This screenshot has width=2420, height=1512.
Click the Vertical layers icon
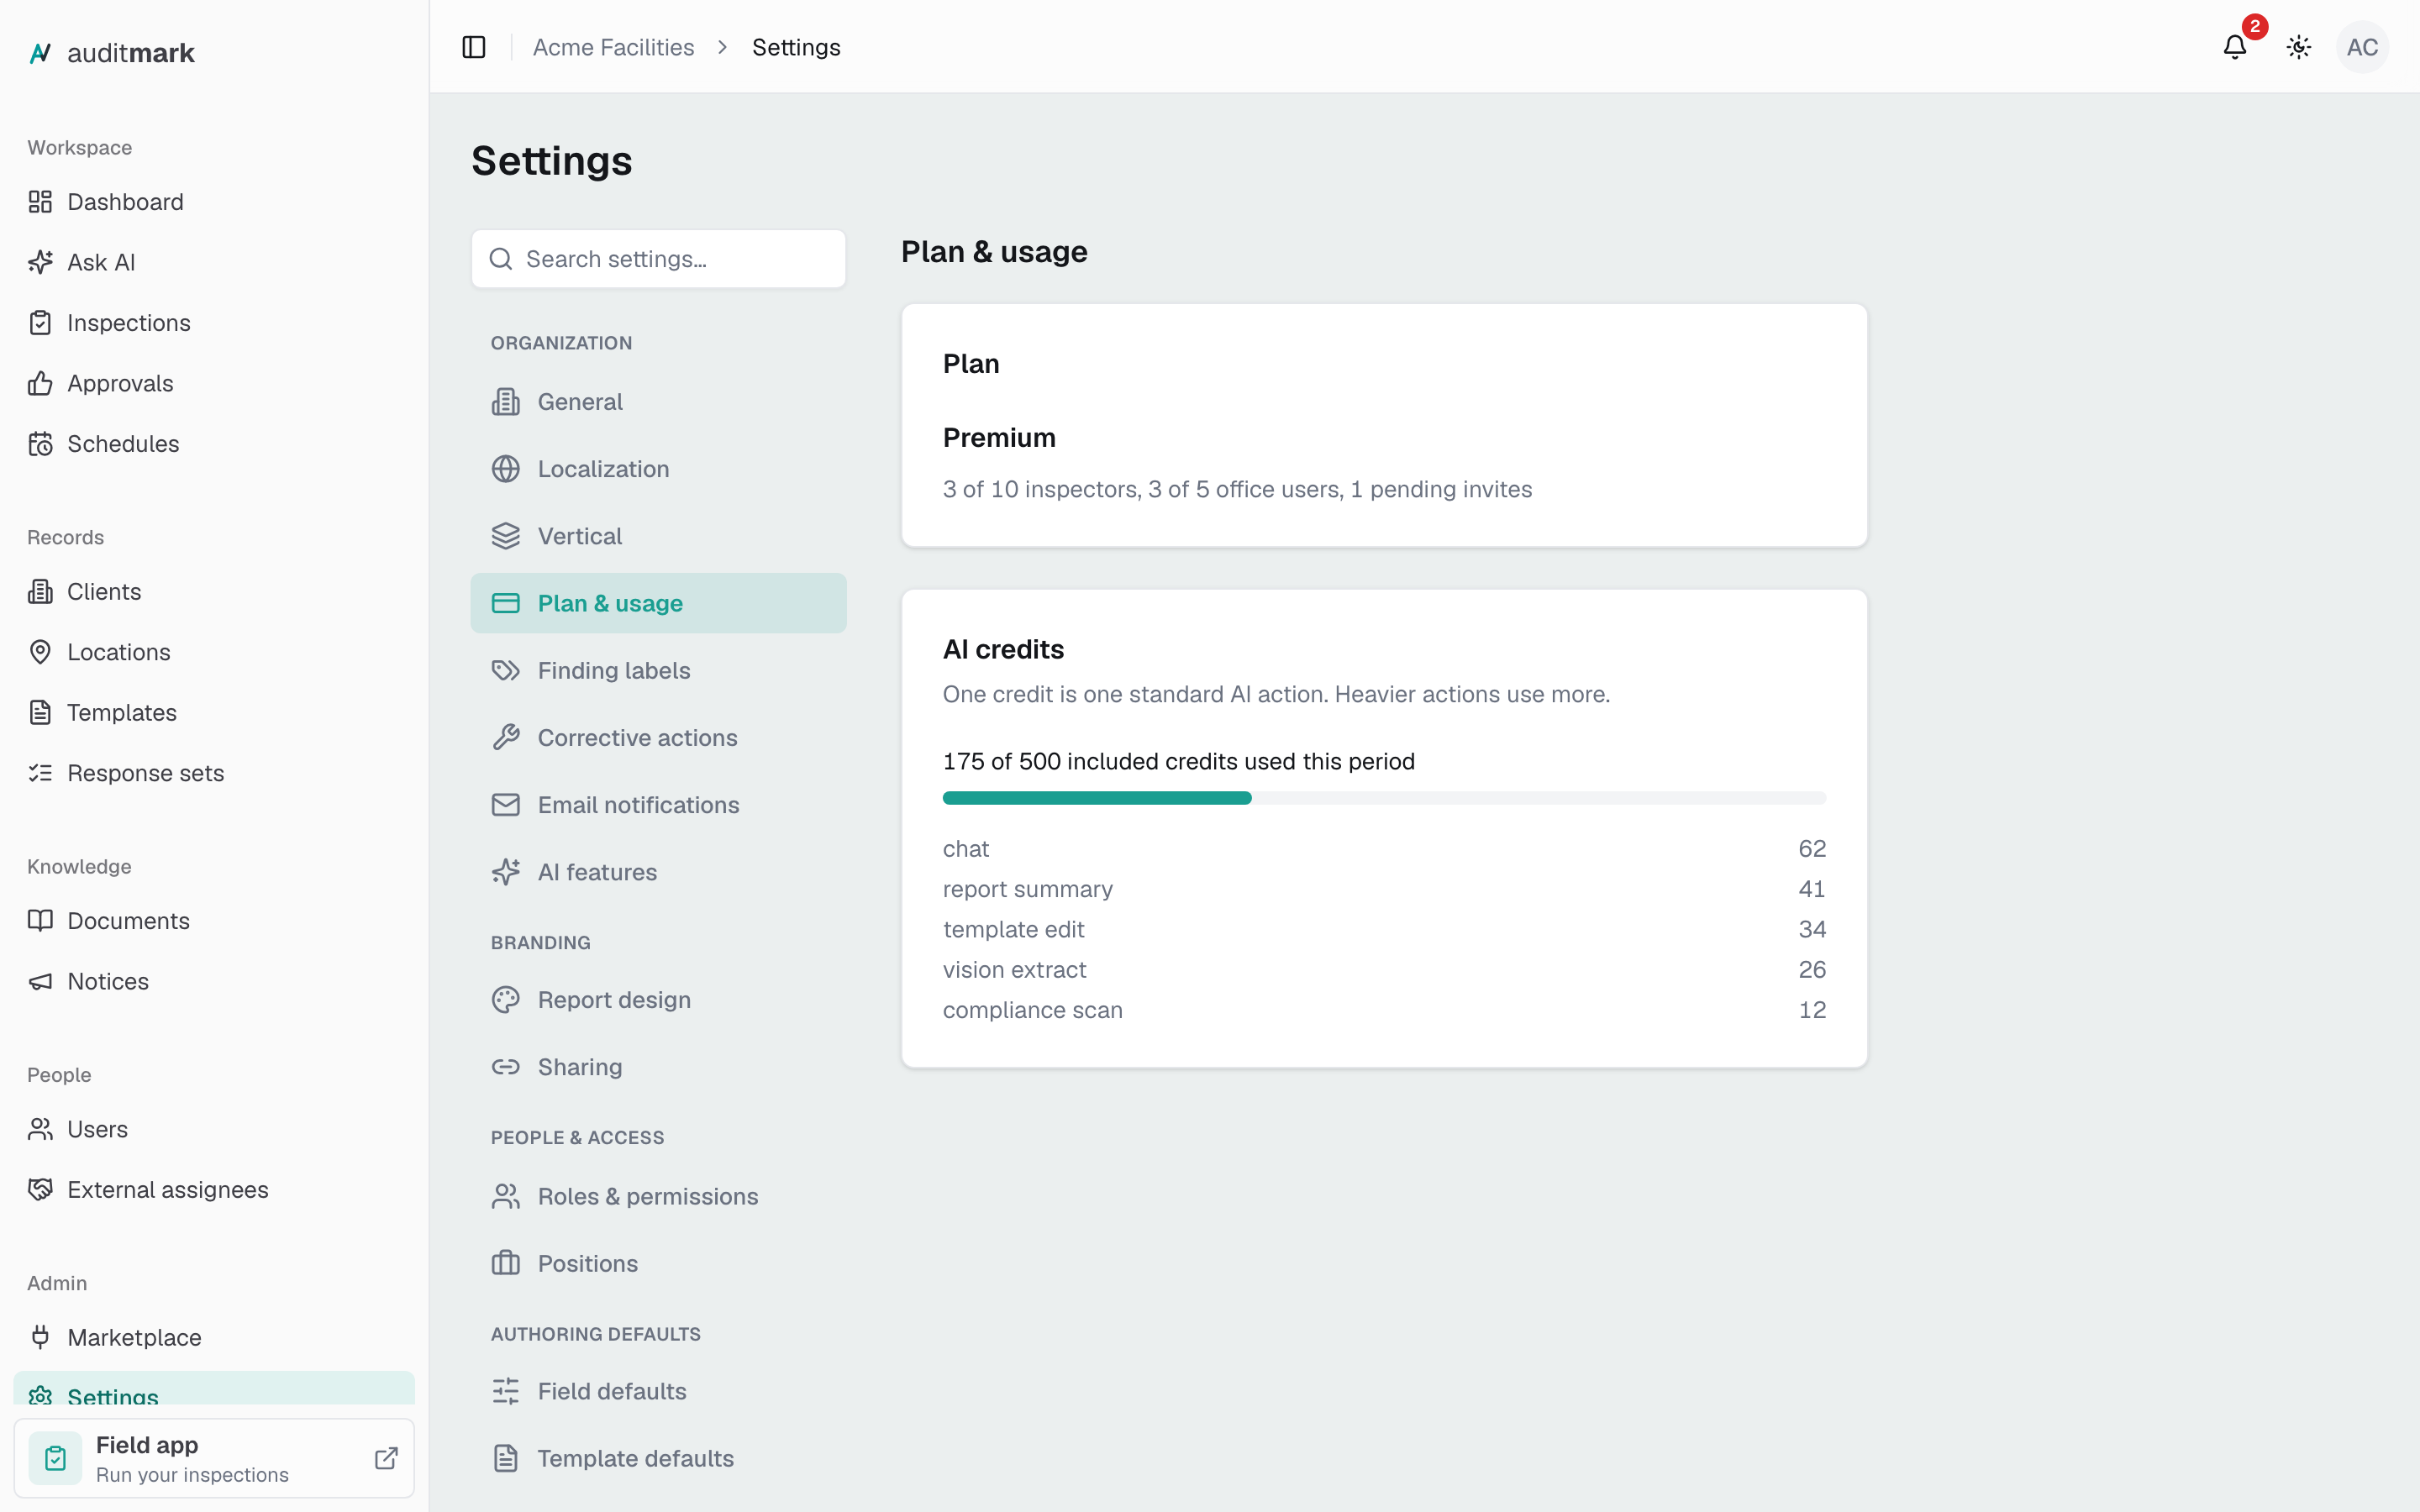click(x=506, y=536)
